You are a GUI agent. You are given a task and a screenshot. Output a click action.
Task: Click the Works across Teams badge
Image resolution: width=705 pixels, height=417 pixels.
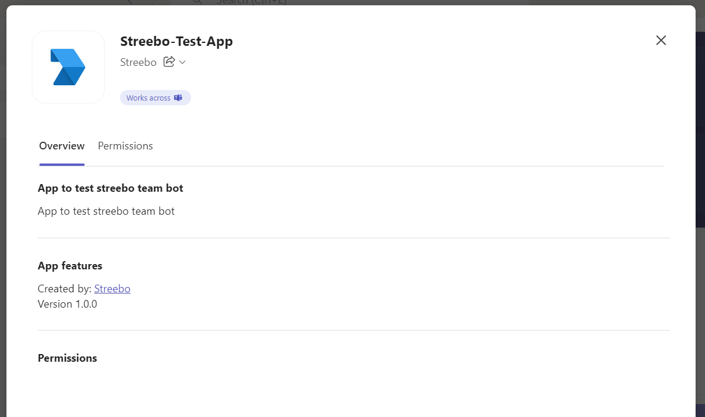[x=155, y=98]
